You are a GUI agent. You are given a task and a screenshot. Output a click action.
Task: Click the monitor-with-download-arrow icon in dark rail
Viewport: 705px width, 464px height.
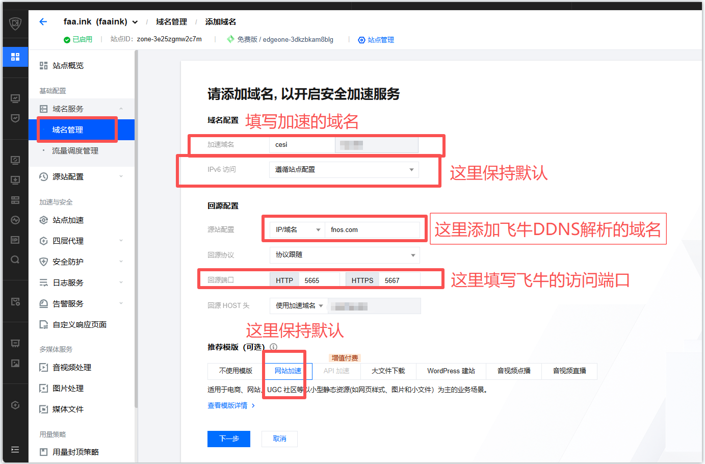click(15, 180)
